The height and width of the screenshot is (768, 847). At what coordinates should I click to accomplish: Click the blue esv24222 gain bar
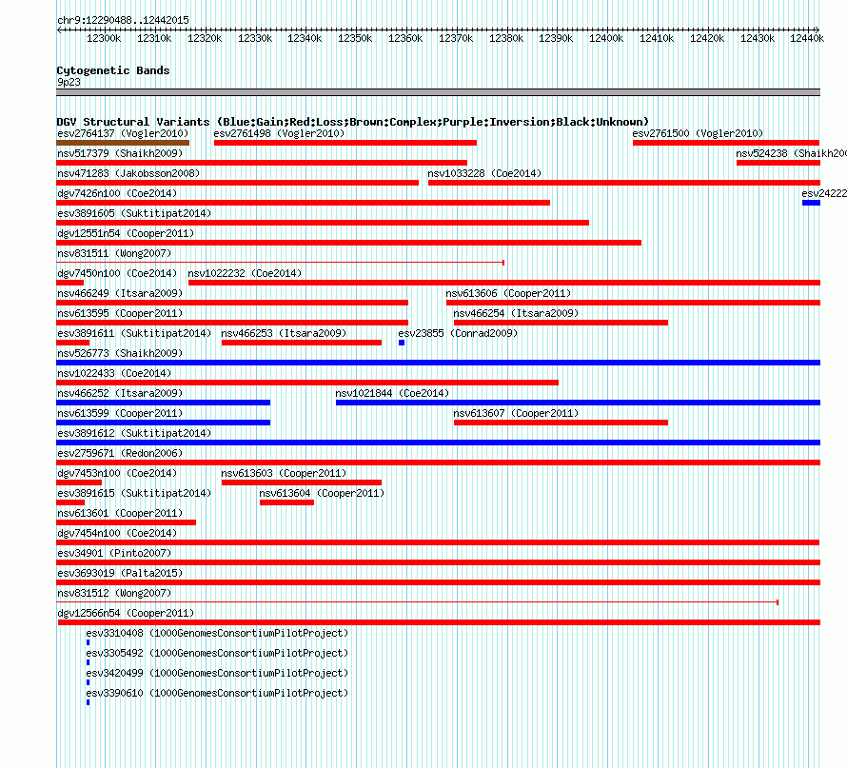[811, 203]
